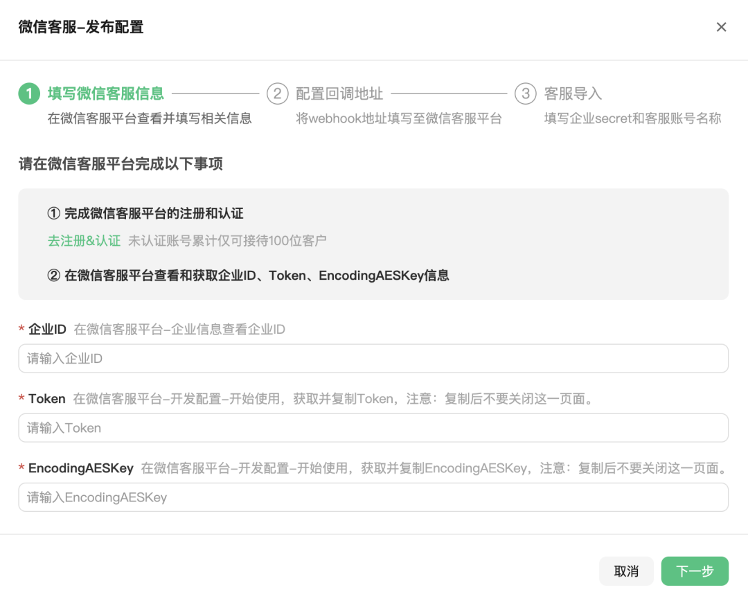Open the 去注册&认证 link

pyautogui.click(x=84, y=241)
